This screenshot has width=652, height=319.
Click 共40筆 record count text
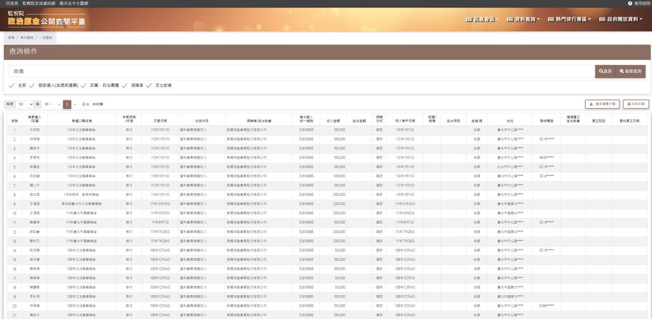(97, 105)
